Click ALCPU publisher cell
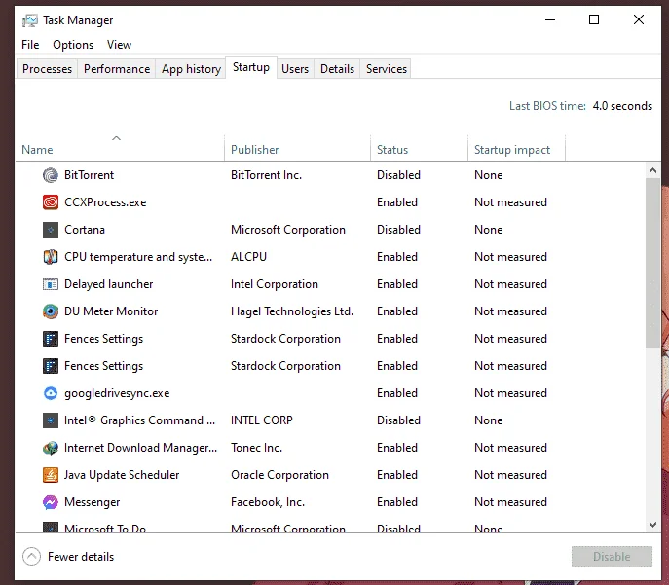This screenshot has width=669, height=585. [248, 257]
